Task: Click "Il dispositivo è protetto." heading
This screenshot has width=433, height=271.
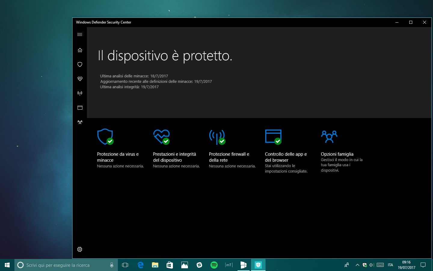Action: 165,56
